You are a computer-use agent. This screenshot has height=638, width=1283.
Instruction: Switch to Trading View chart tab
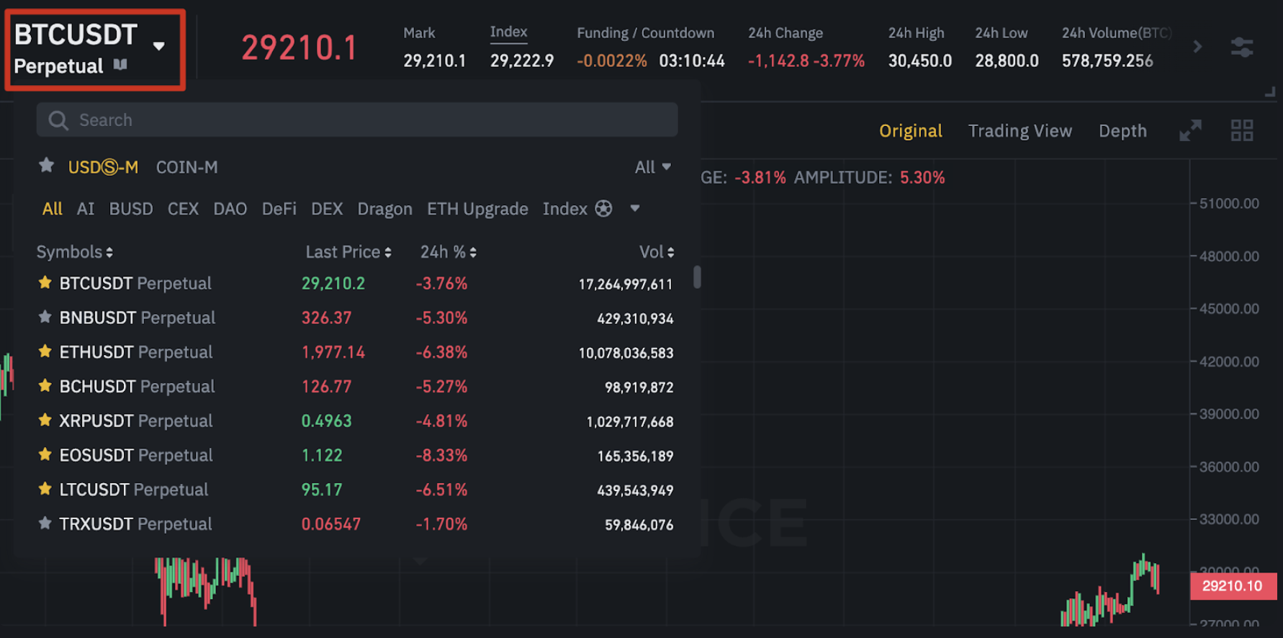[x=1019, y=131]
